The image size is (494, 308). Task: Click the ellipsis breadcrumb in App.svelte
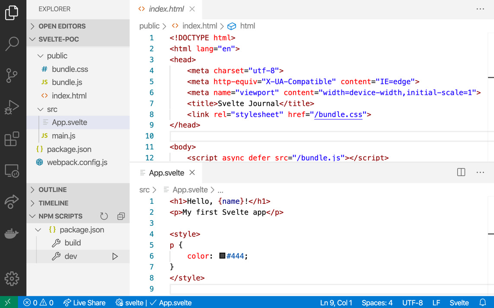pos(220,190)
